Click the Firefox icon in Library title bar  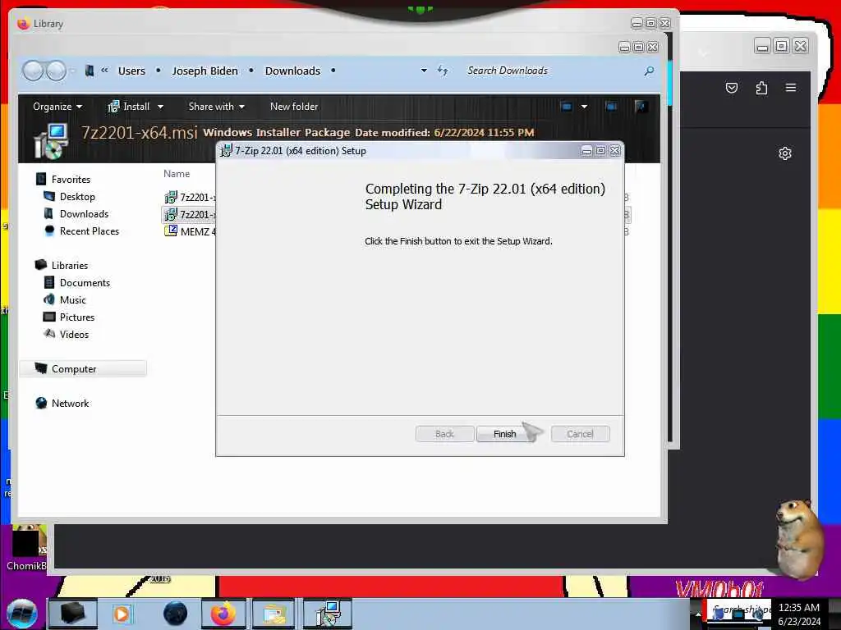[23, 24]
